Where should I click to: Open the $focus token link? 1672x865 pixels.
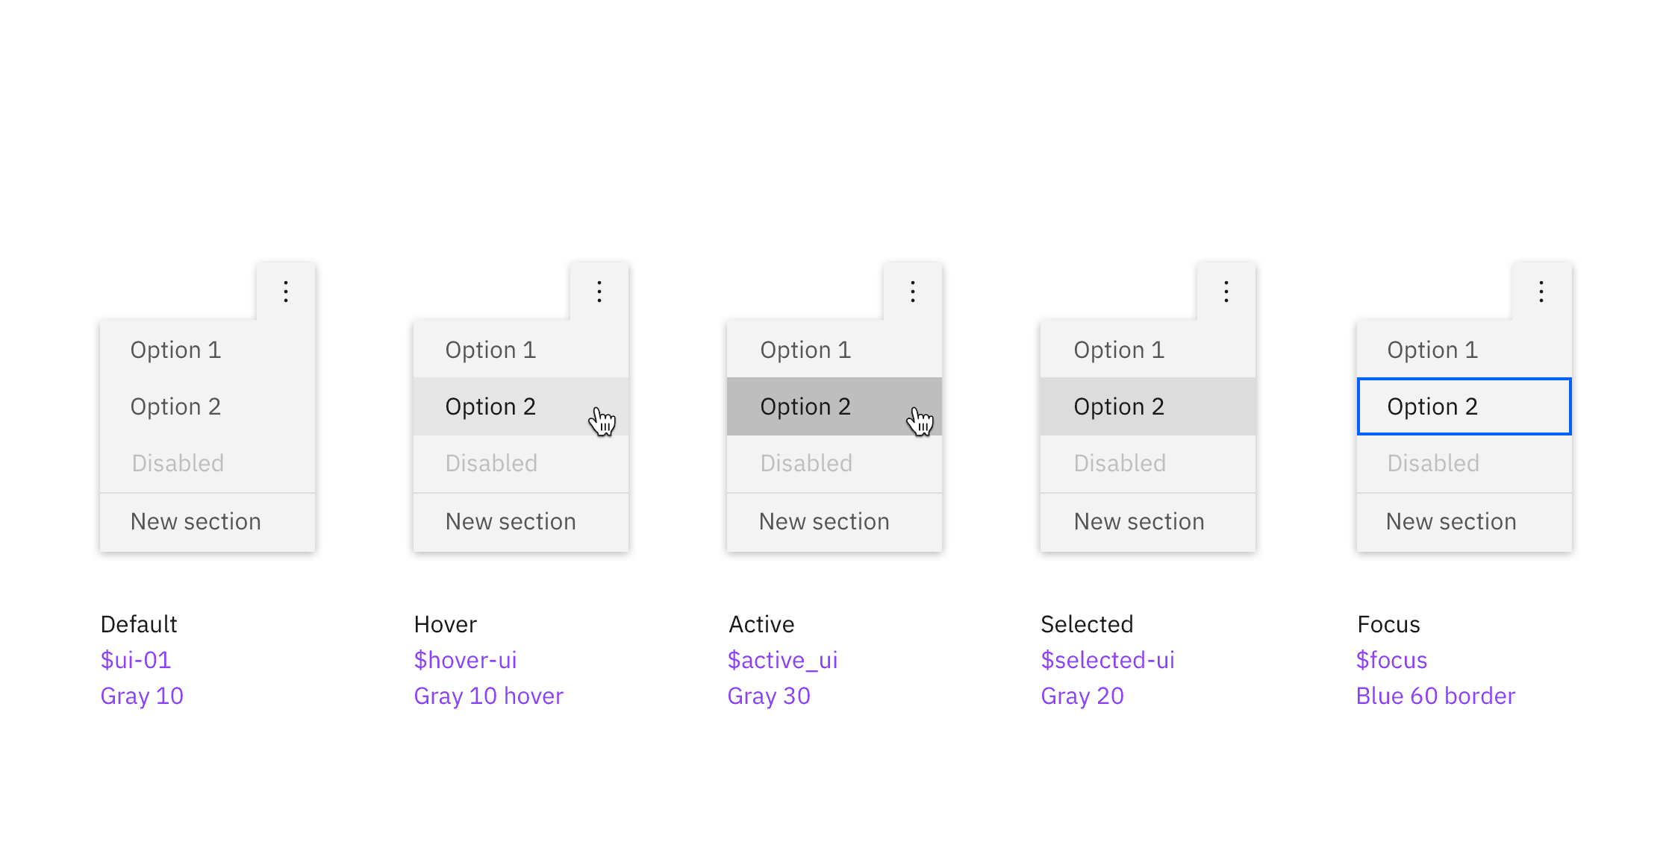coord(1391,660)
